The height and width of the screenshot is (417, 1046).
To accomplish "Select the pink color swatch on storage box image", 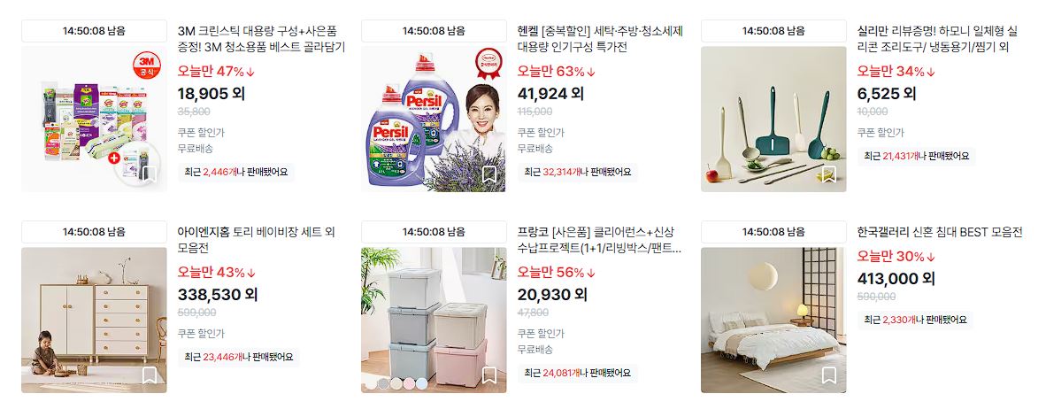I will (x=409, y=383).
